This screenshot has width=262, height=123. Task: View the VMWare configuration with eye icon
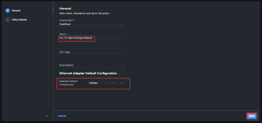114,83
